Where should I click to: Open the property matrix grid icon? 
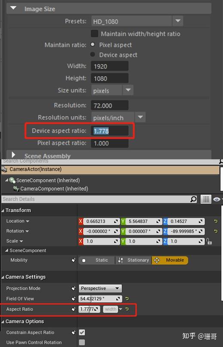pyautogui.click(x=206, y=199)
